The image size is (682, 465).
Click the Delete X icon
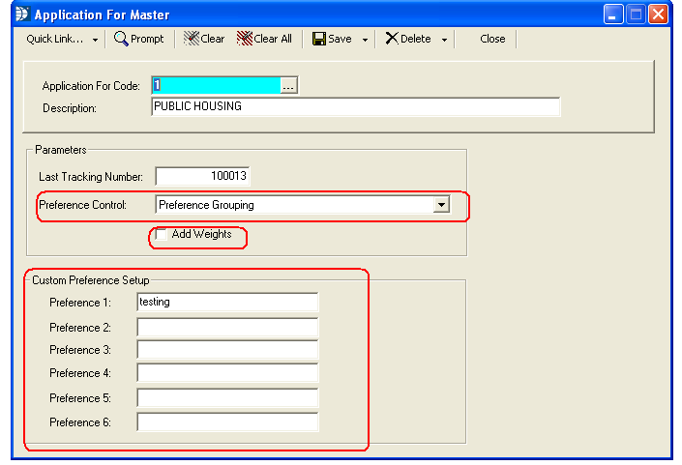tap(392, 39)
